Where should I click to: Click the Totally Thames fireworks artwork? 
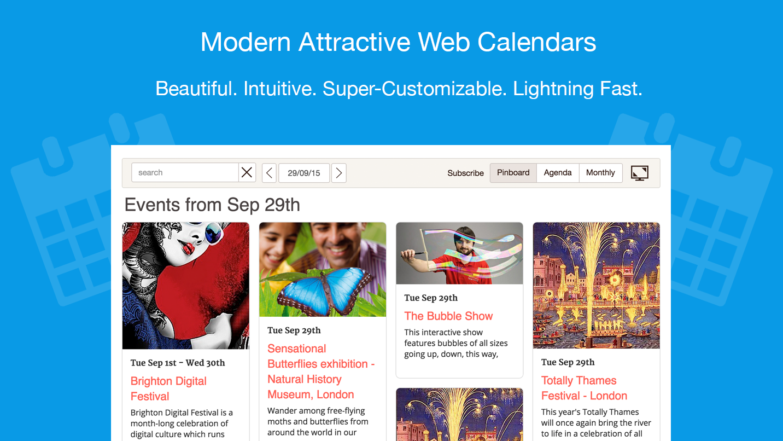click(596, 285)
